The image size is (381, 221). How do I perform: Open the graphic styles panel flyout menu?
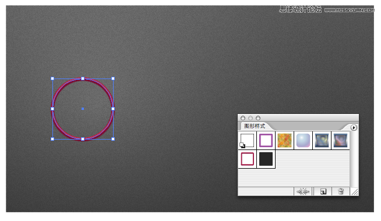coord(354,127)
